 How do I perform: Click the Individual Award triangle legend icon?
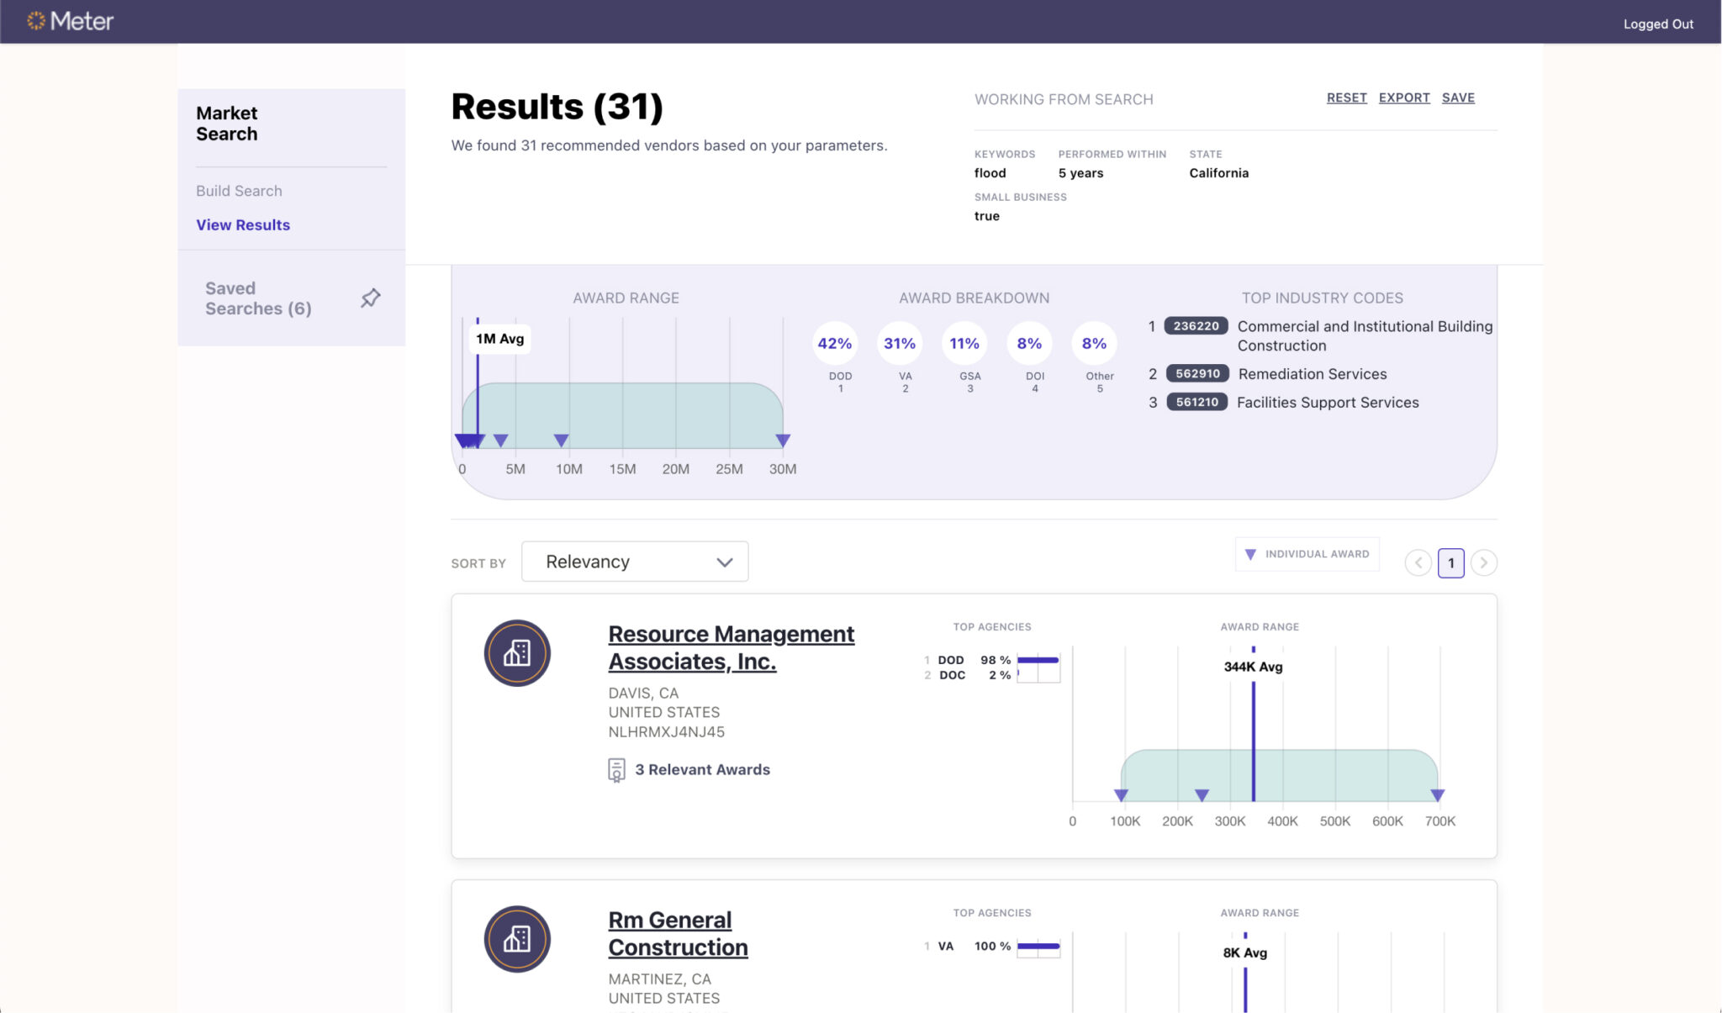[1250, 554]
